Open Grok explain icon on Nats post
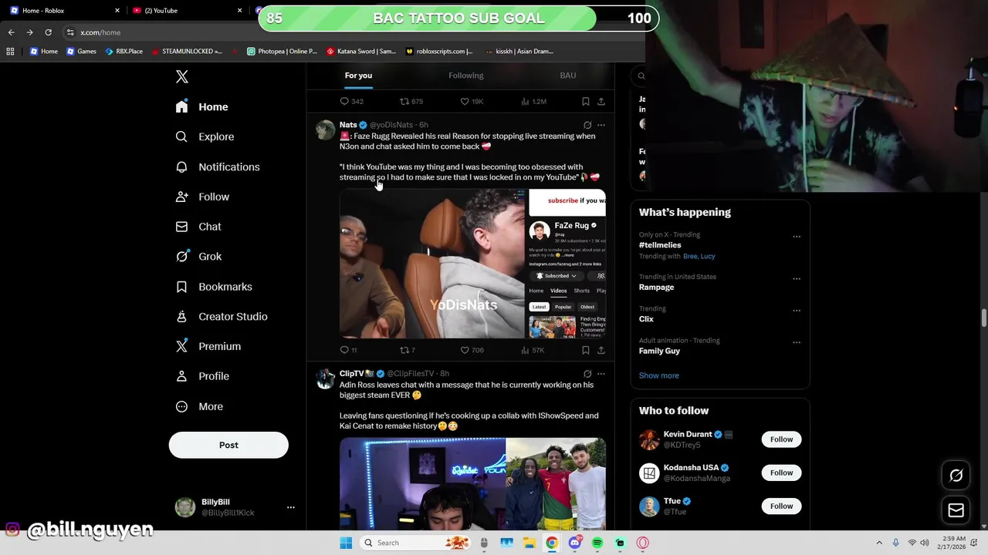This screenshot has width=988, height=555. (587, 125)
